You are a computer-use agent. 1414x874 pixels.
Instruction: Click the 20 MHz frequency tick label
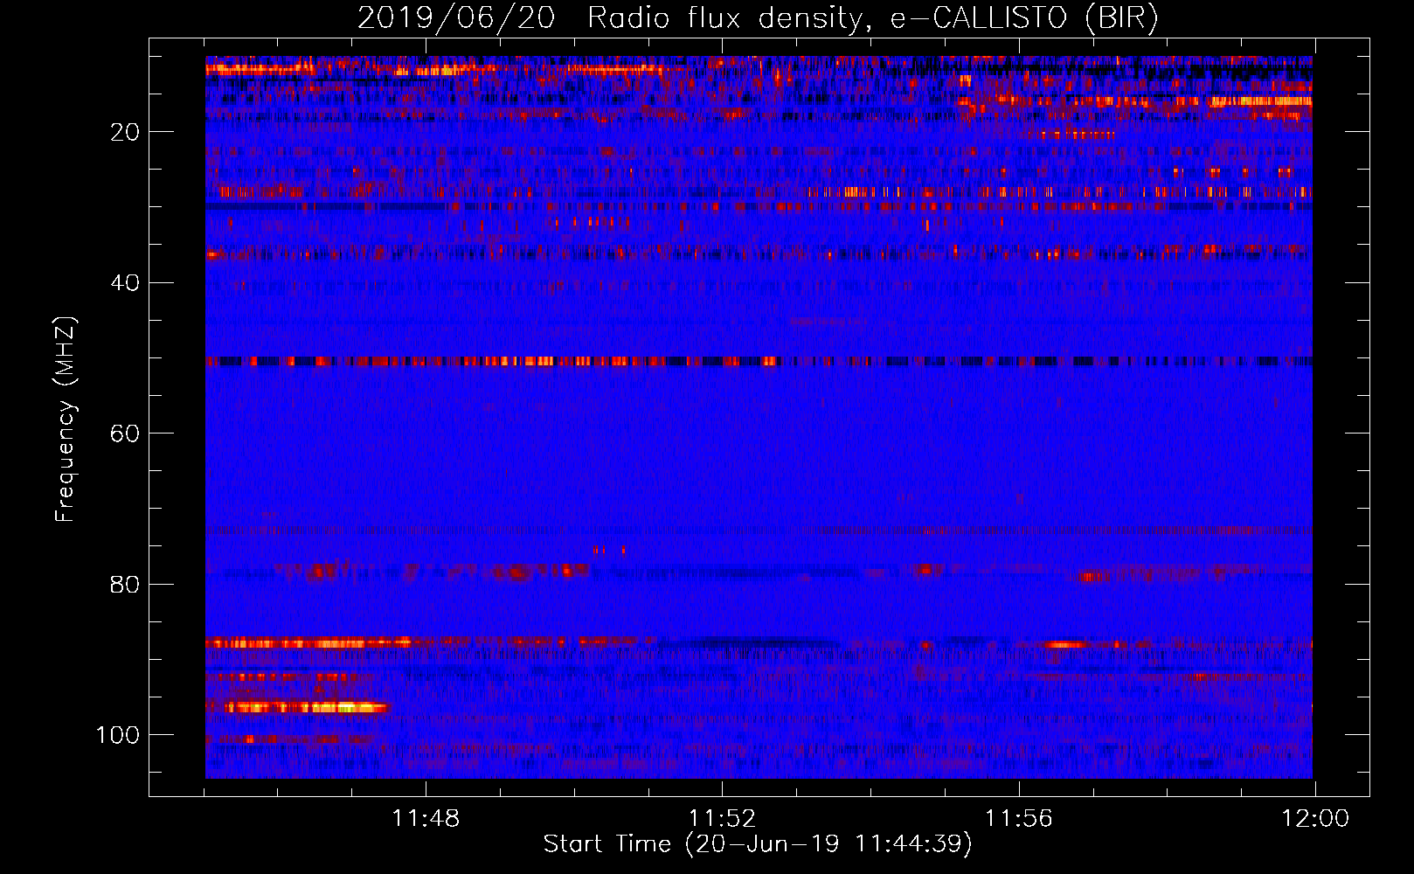coord(126,132)
